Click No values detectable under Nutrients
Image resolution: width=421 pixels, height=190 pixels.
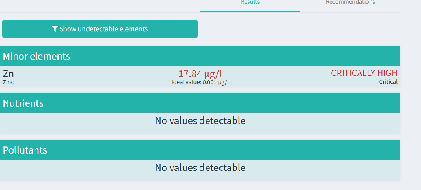coord(200,121)
